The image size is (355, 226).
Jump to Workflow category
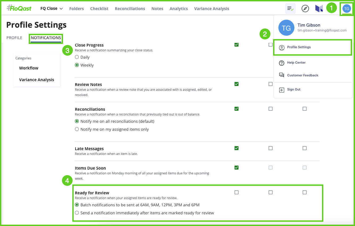[x=29, y=68]
